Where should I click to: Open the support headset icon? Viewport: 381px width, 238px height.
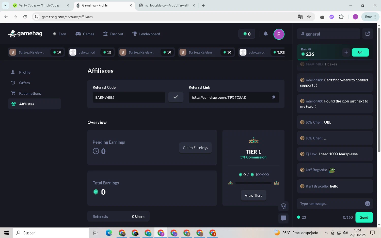pos(283,206)
